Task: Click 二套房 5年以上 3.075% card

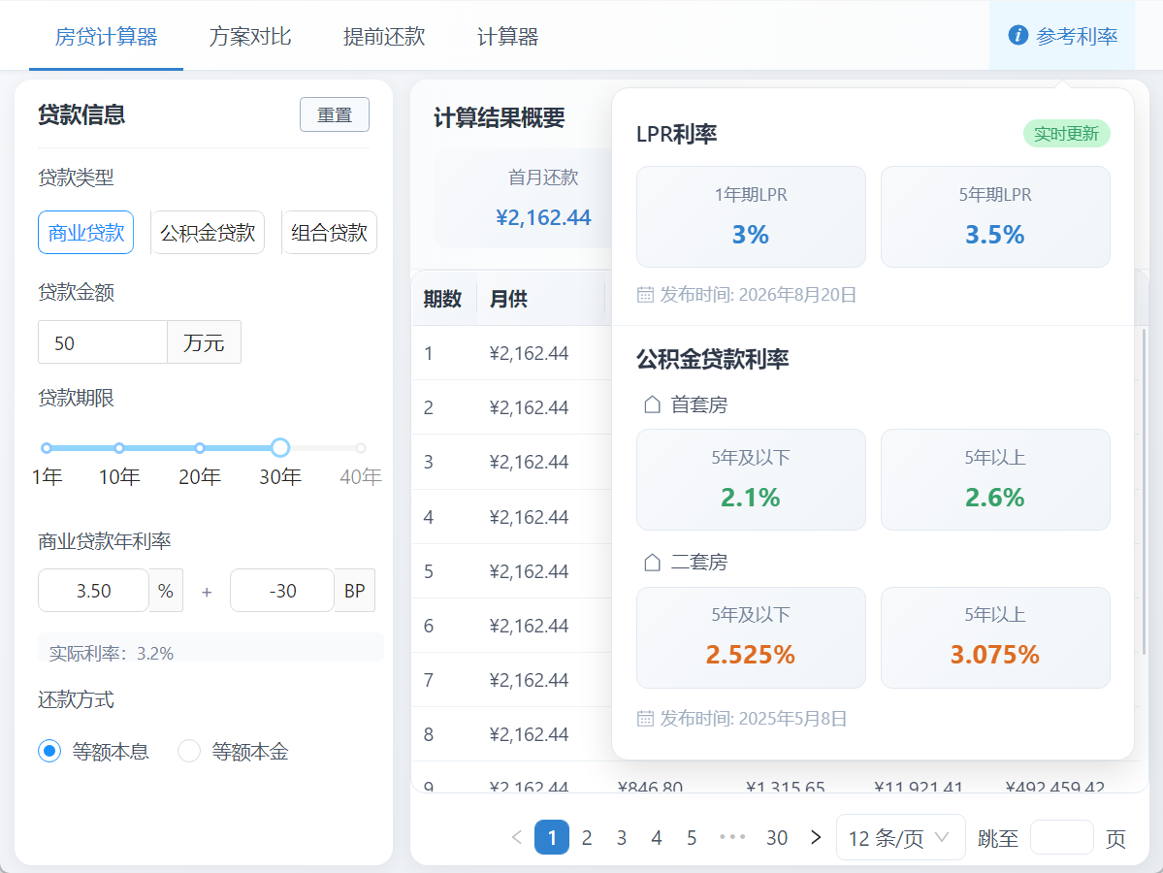Action: (x=994, y=637)
